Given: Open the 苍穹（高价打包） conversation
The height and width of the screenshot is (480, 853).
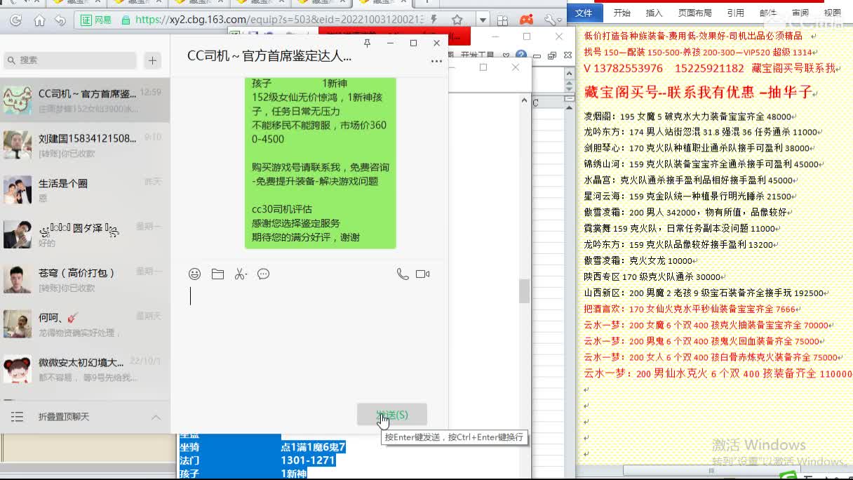Looking at the screenshot, I should point(85,280).
